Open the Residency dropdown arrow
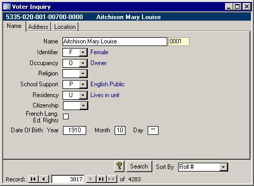254x186 pixels. click(x=83, y=95)
